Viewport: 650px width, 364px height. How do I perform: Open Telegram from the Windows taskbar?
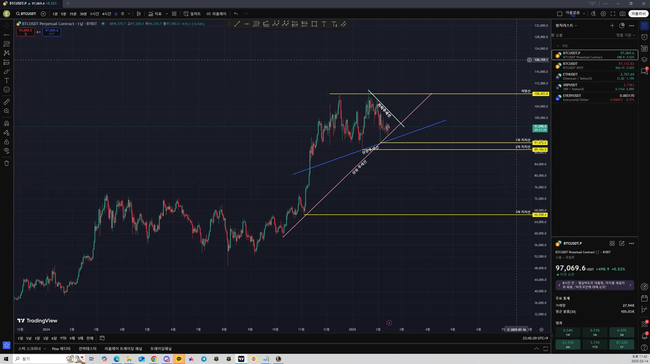[204, 359]
